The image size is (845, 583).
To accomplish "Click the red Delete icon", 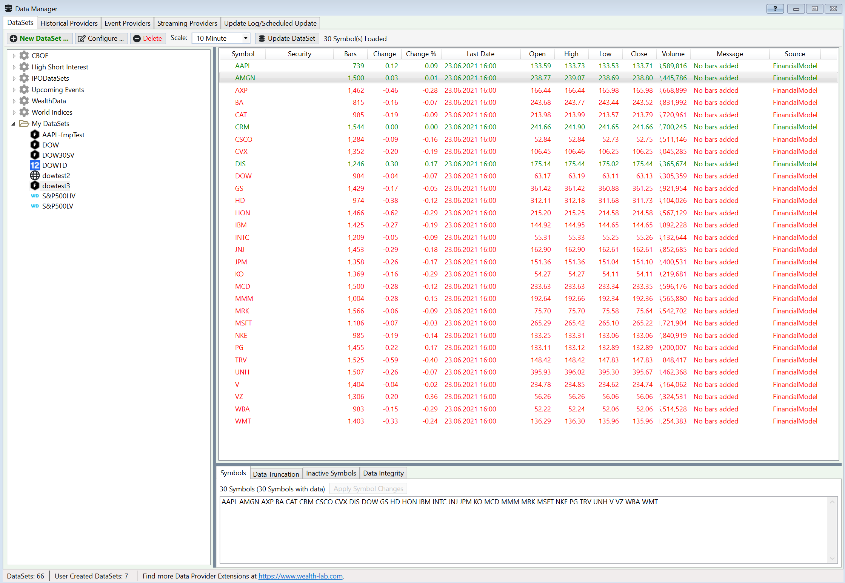I will point(137,38).
